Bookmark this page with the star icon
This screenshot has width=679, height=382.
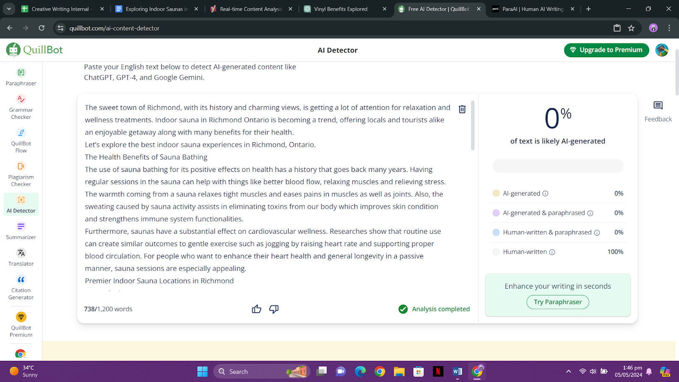coord(631,28)
